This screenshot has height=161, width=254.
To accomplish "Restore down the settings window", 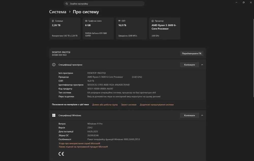I will [244, 3].
